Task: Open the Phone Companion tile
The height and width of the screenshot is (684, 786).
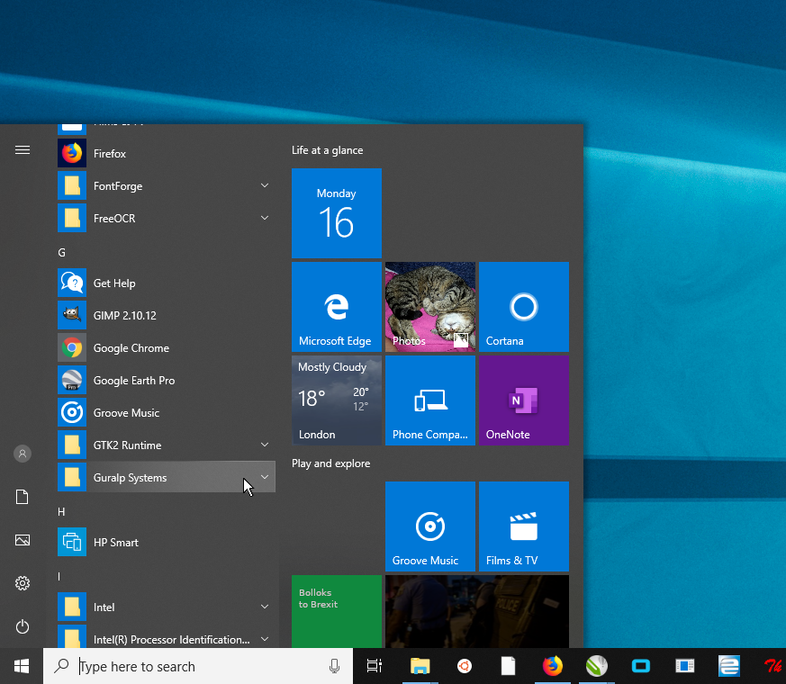Action: coord(430,400)
